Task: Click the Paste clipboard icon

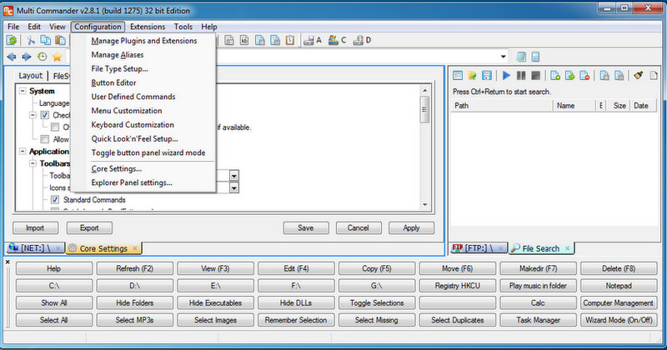Action: click(x=60, y=40)
